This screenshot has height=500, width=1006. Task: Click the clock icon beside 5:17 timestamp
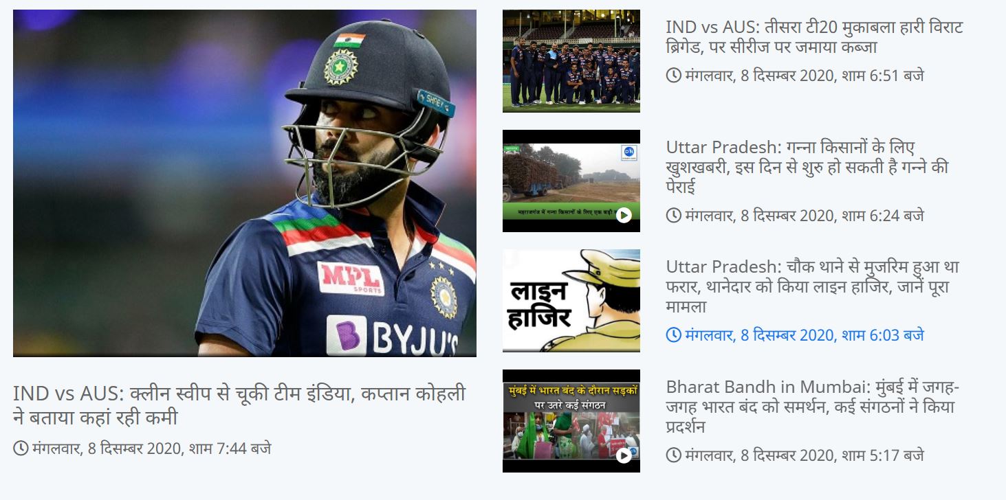674,455
